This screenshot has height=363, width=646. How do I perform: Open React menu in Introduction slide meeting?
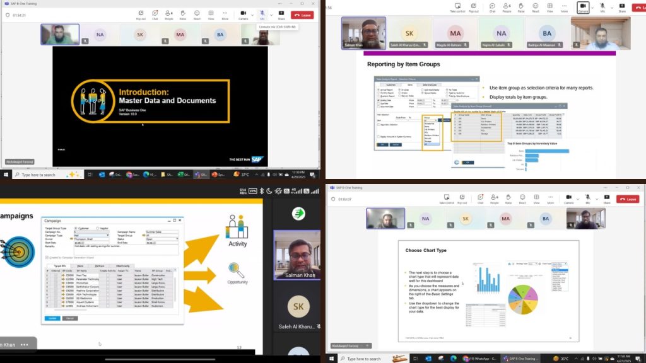point(197,15)
